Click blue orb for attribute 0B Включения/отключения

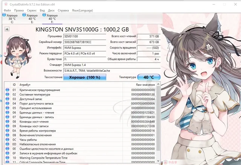[7, 135]
